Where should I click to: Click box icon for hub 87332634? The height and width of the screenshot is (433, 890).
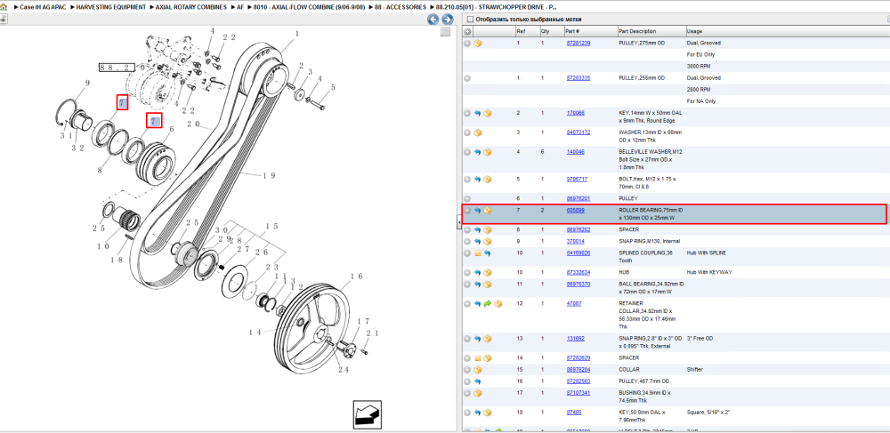(488, 273)
